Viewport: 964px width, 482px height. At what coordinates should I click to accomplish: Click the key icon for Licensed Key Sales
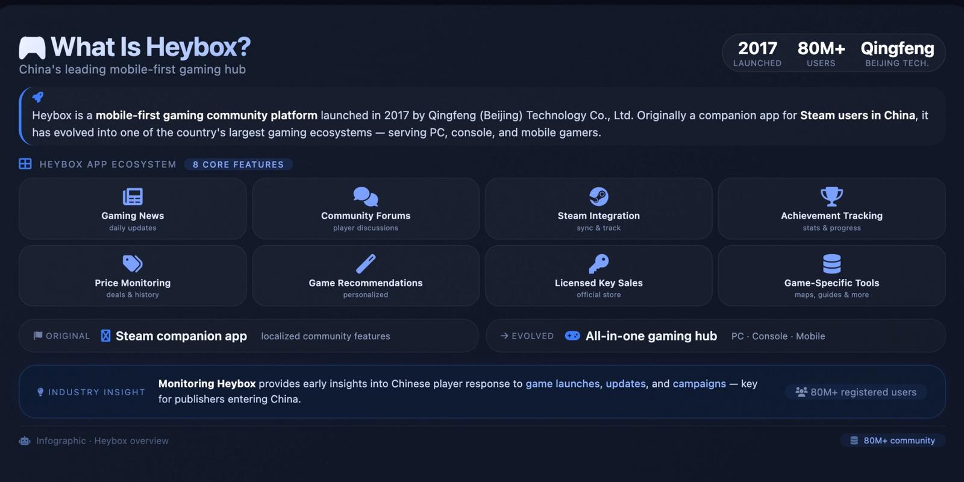pyautogui.click(x=599, y=263)
